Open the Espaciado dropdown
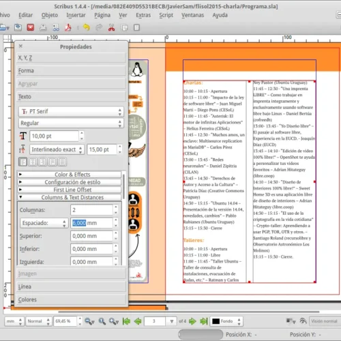The width and height of the screenshot is (341, 341). click(x=44, y=223)
